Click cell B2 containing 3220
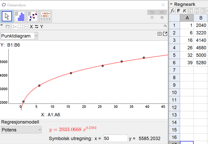This screenshot has width=208, height=144. [x=200, y=33]
